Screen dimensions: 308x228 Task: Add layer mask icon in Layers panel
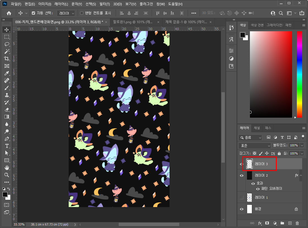[x=267, y=223]
